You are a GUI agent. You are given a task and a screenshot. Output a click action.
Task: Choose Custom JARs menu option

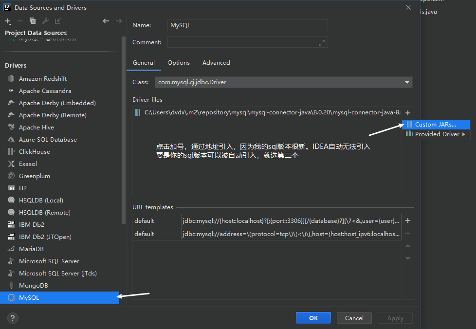[436, 125]
